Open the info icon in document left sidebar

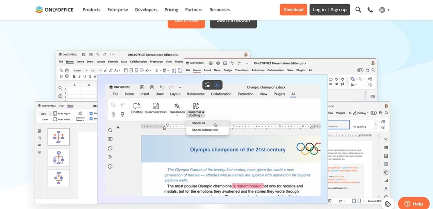[110, 167]
